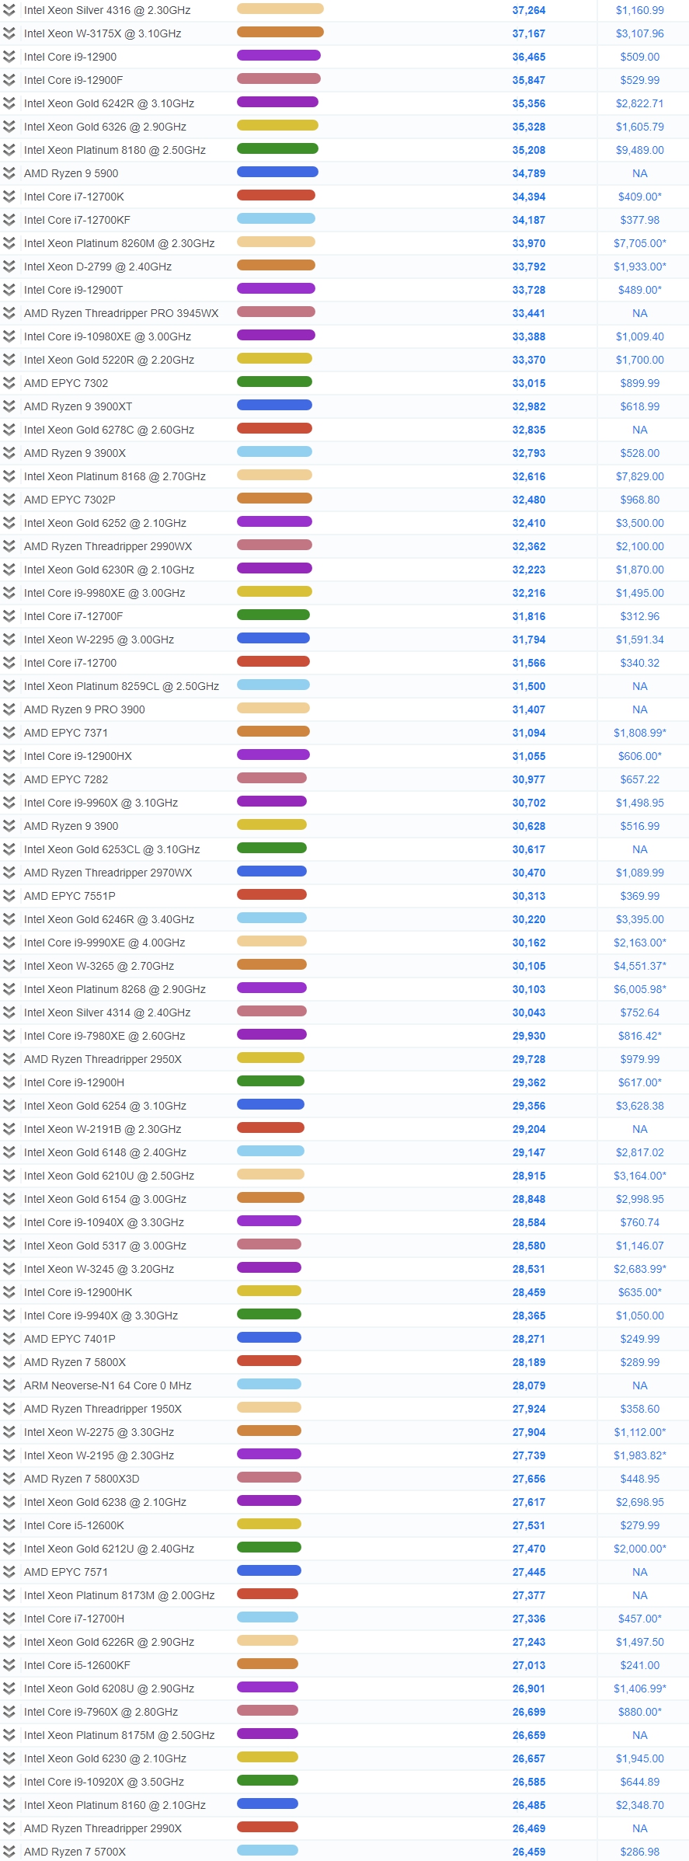This screenshot has height=1861, width=689.
Task: Open Intel Core i9-12900HK link
Action: pyautogui.click(x=78, y=1292)
